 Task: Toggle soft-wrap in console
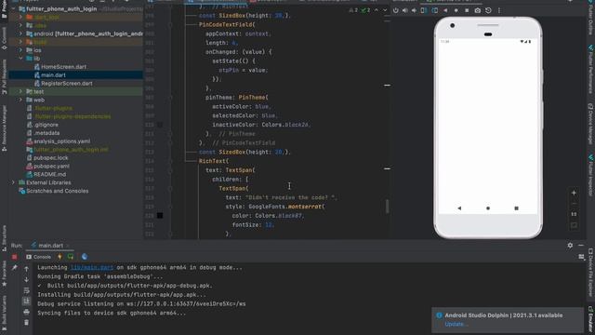[x=26, y=290]
